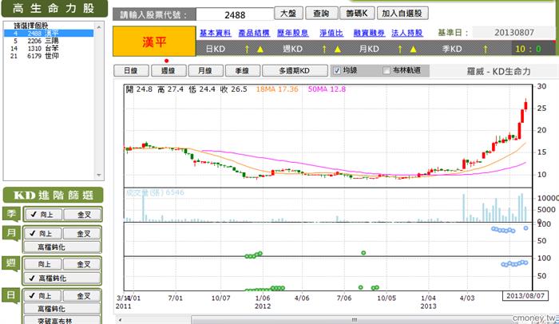Click stock list scroll down arrow
Screen dimensions: 559x324
coord(99,175)
